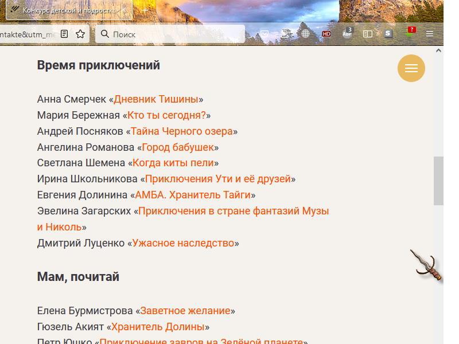Open the Firefox hamburger menu

pos(429,34)
